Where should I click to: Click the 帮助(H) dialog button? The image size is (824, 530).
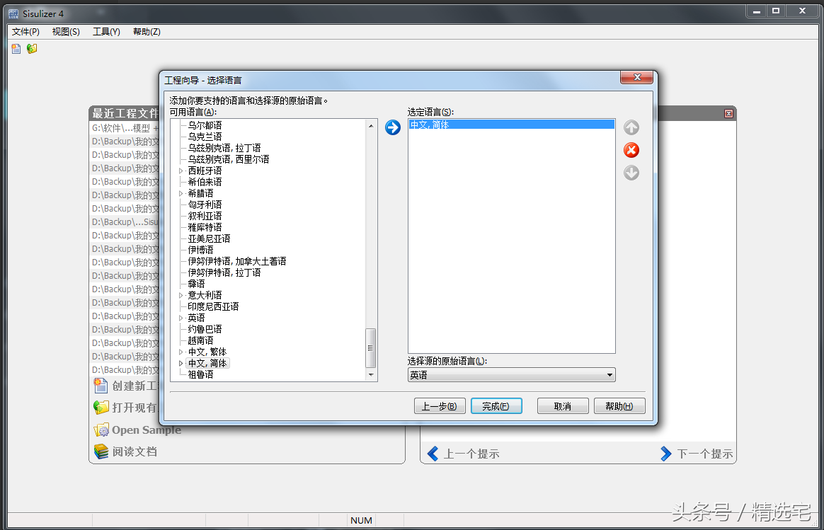[619, 406]
